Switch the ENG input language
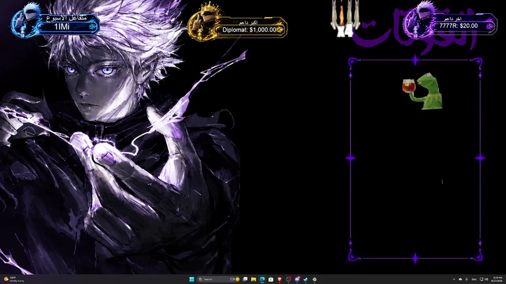 (474, 279)
